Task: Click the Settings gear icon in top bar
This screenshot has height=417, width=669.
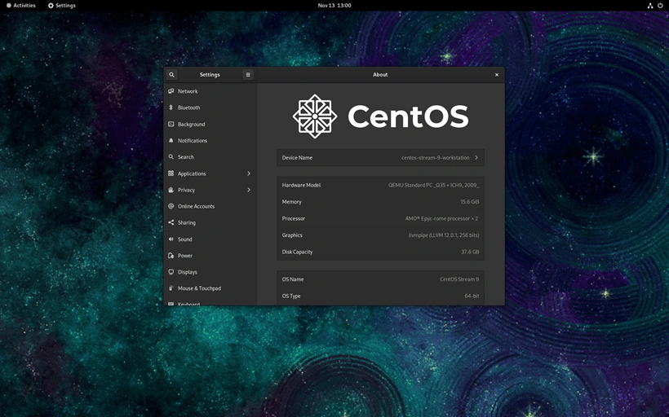Action: point(51,6)
